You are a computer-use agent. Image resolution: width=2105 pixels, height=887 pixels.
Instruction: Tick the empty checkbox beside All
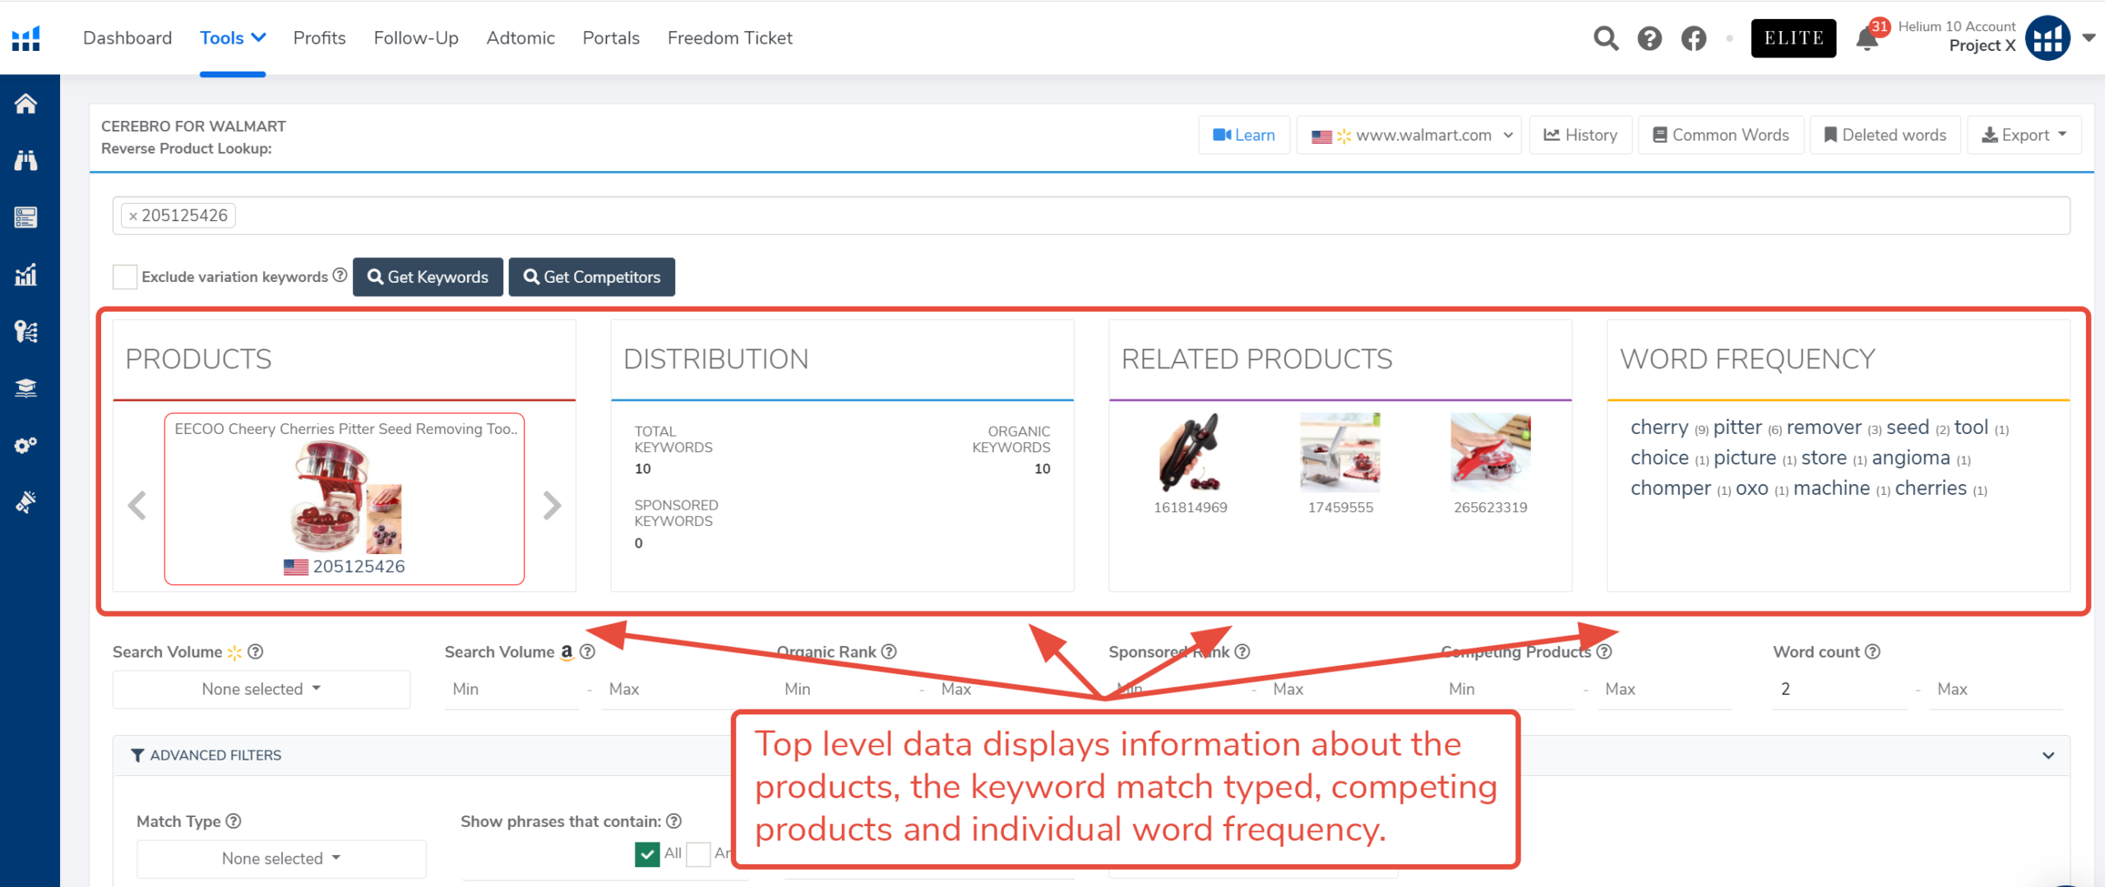click(x=698, y=854)
